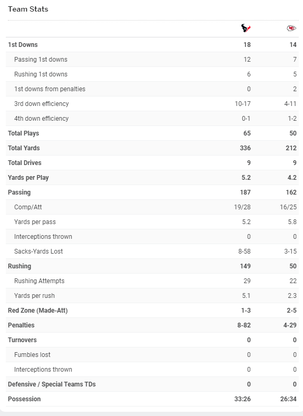
Task: Click the 3rd down efficiency label
Action: [x=41, y=104]
